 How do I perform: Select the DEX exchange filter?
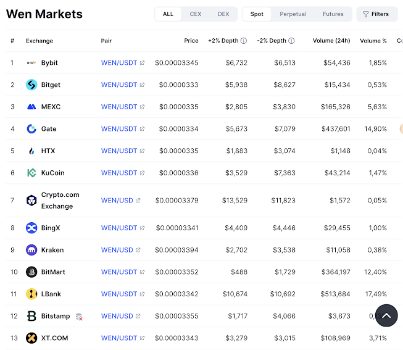(223, 14)
